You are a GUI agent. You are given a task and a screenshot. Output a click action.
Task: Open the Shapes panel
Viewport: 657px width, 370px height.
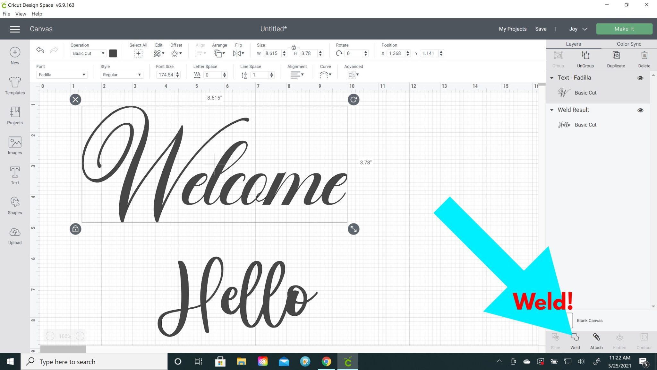[x=15, y=205]
